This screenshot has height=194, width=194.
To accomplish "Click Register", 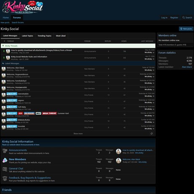I will 174,18.
